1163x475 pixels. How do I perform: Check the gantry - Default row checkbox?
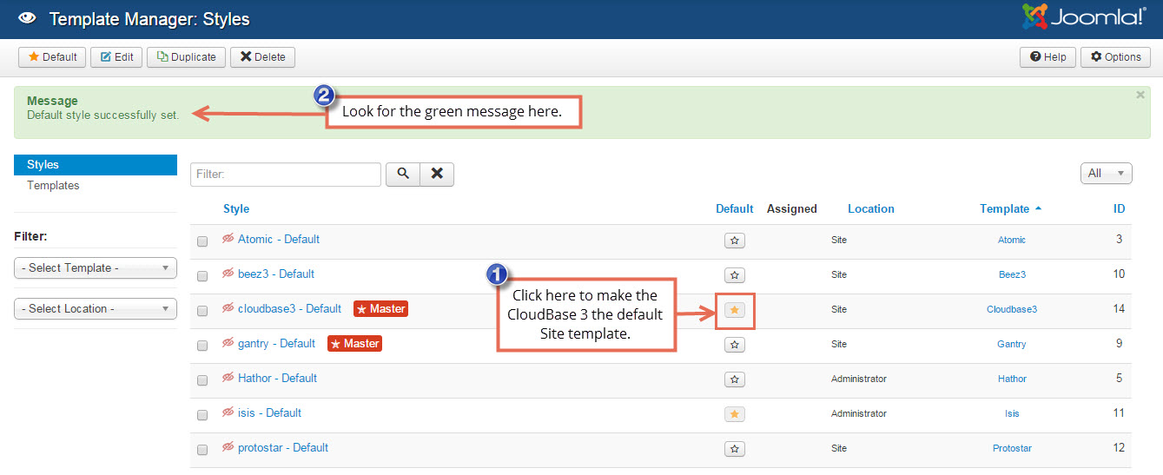click(x=202, y=346)
